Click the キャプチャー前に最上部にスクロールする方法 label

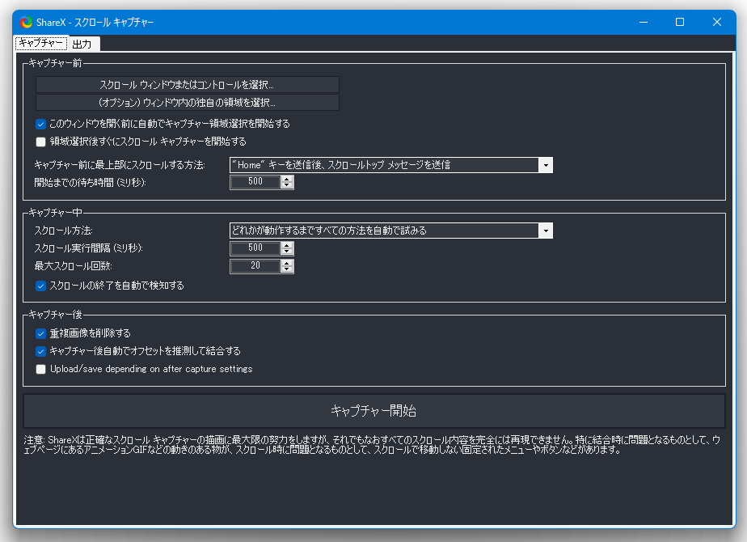click(120, 165)
